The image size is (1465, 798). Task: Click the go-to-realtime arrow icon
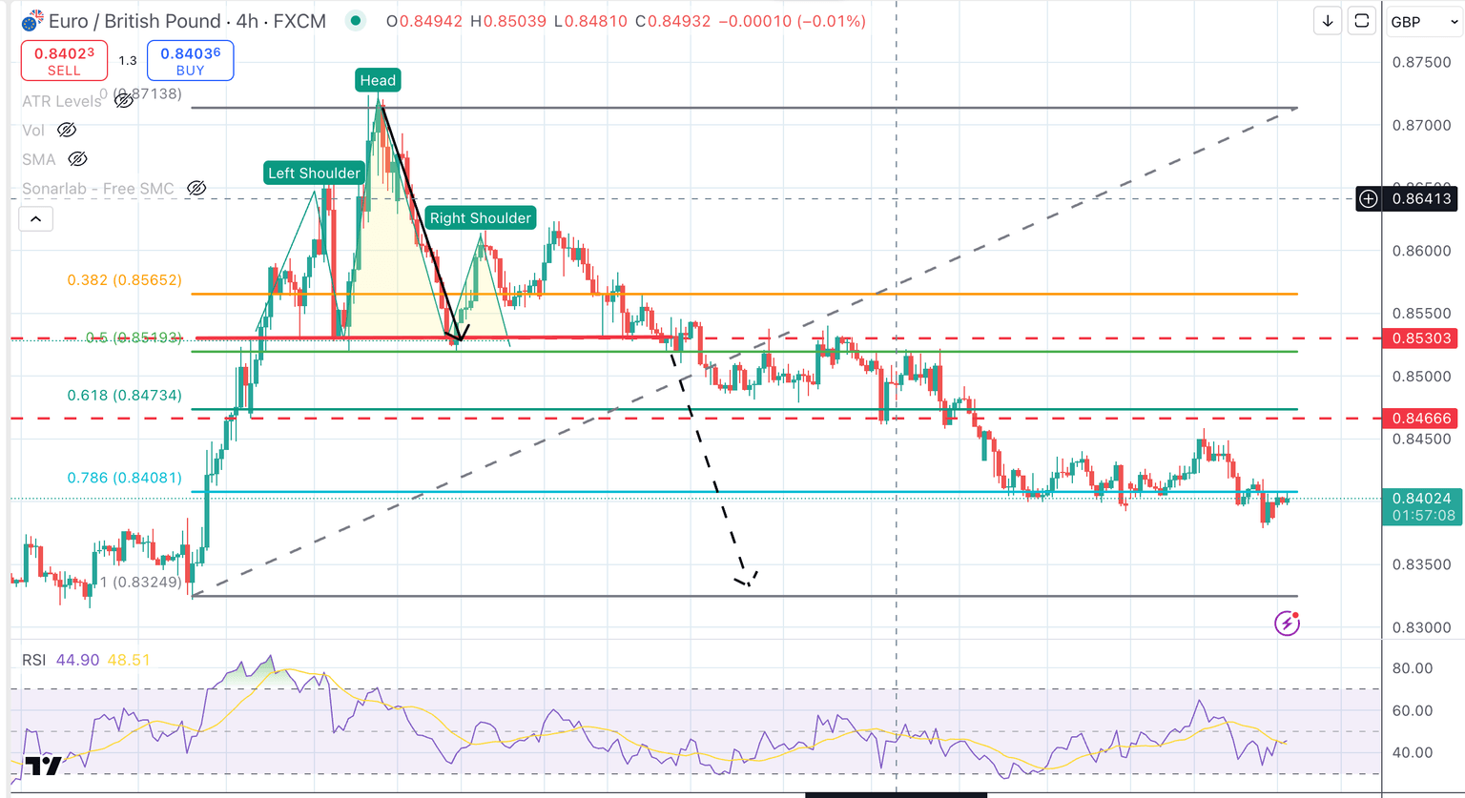click(x=1327, y=20)
